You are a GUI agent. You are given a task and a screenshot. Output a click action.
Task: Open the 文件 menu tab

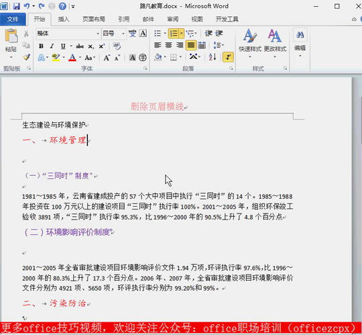tap(13, 19)
